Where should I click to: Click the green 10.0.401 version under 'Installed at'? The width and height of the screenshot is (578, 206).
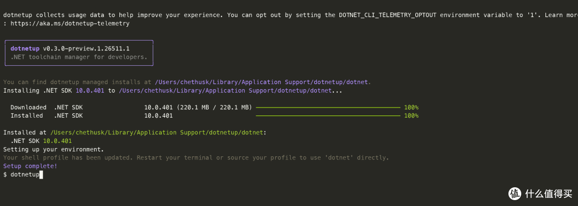coord(57,141)
